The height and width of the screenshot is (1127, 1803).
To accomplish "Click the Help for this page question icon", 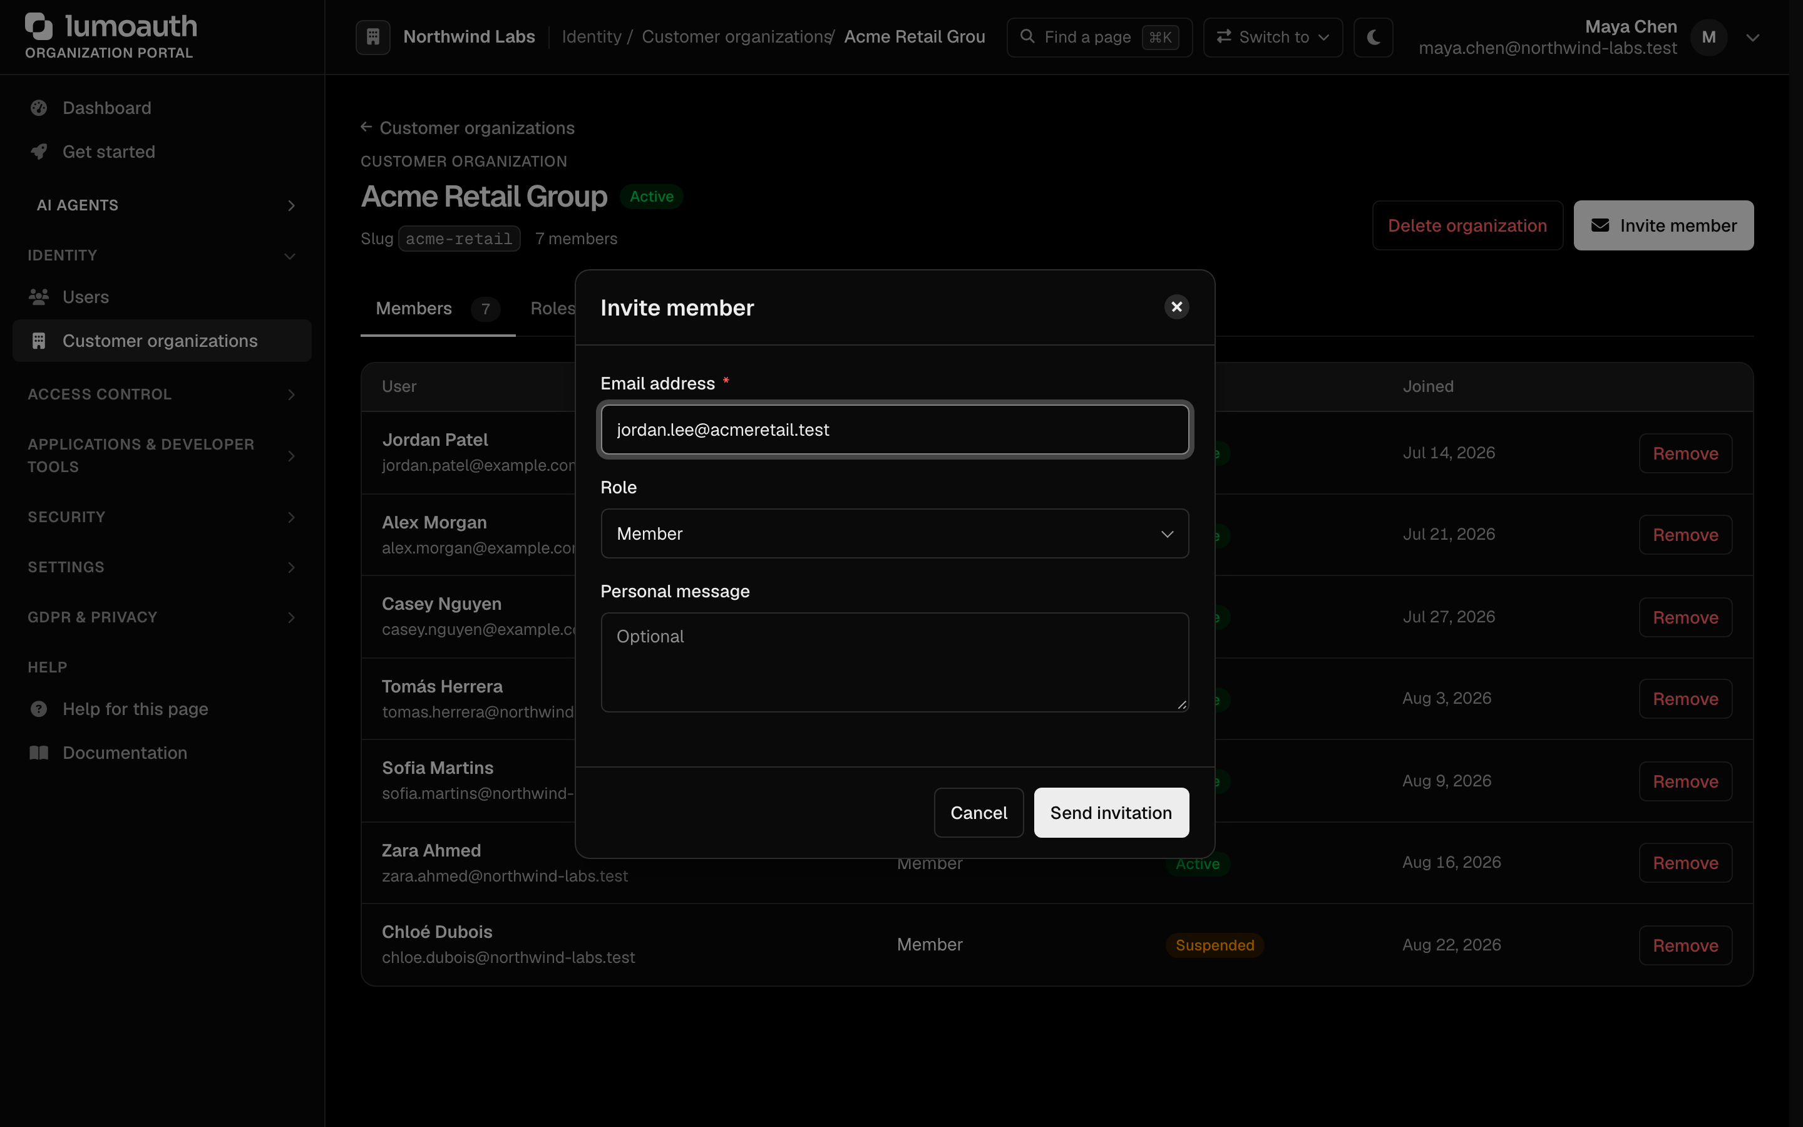I will [x=39, y=709].
